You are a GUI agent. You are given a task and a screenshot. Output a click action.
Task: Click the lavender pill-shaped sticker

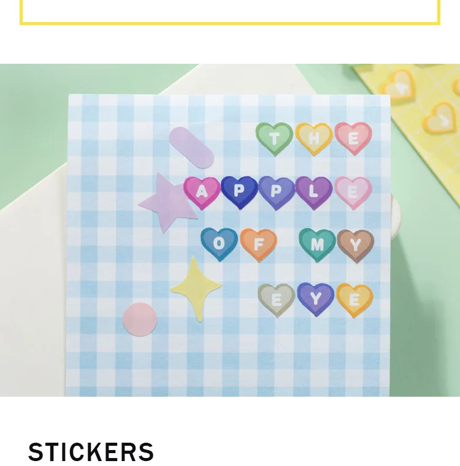pyautogui.click(x=191, y=148)
